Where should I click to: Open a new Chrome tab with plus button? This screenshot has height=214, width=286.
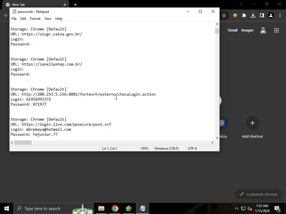click(x=75, y=5)
